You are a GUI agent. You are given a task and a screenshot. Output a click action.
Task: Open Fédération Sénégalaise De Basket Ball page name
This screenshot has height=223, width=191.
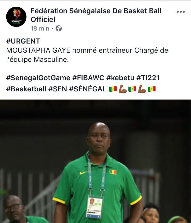click(96, 15)
